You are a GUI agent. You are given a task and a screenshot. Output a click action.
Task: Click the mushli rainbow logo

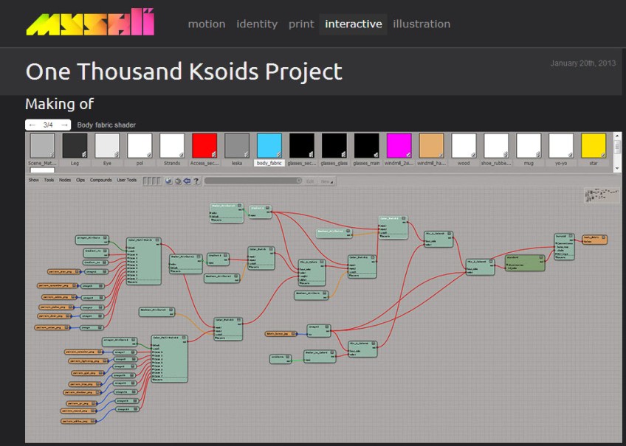pos(90,23)
